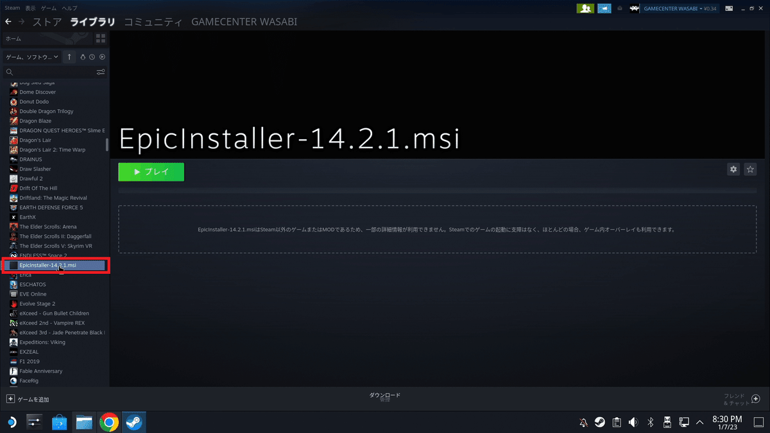Click the recent activity clock filter icon
The height and width of the screenshot is (433, 770).
92,57
